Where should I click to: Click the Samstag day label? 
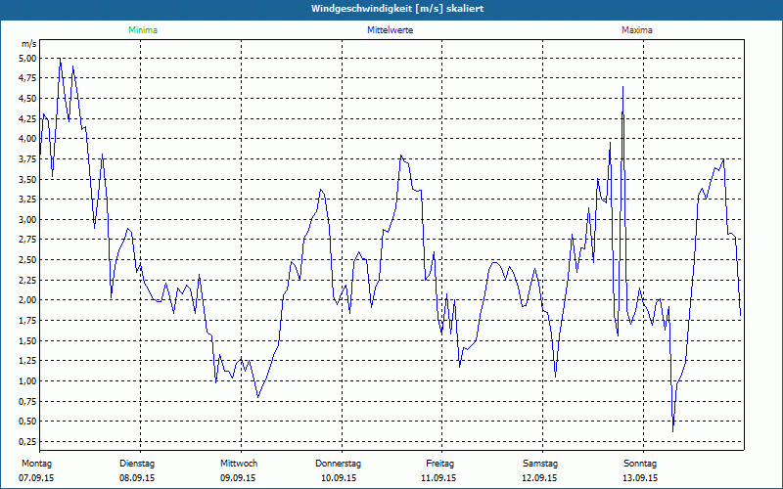click(x=540, y=464)
